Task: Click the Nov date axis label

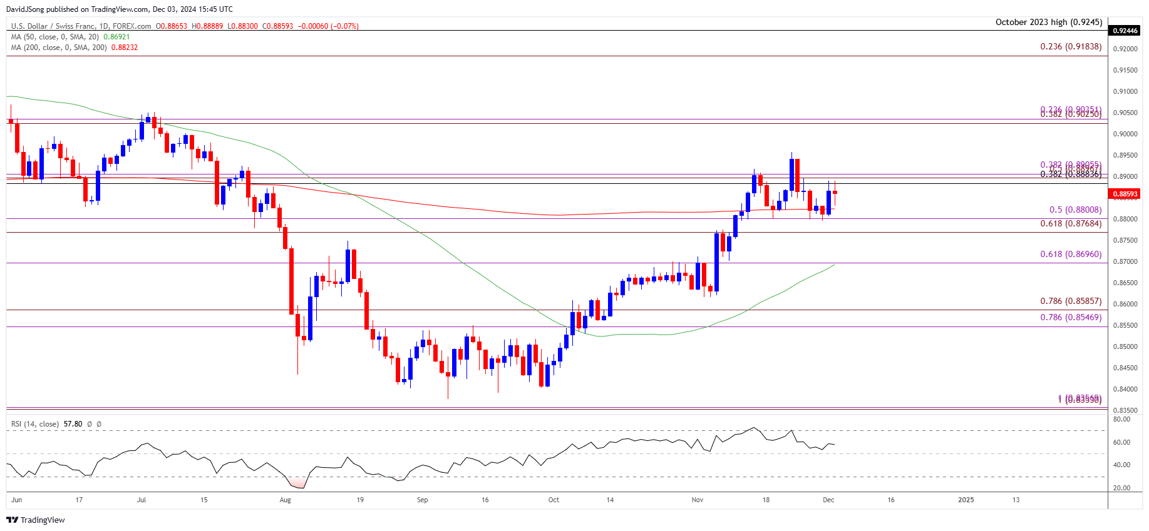Action: 698,500
